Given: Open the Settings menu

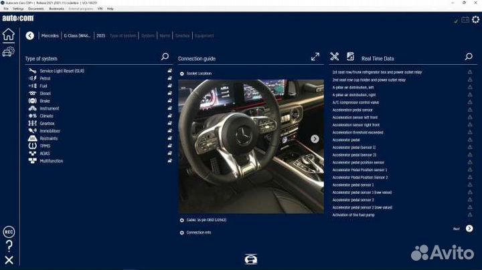Looking at the screenshot, I should coord(18,9).
